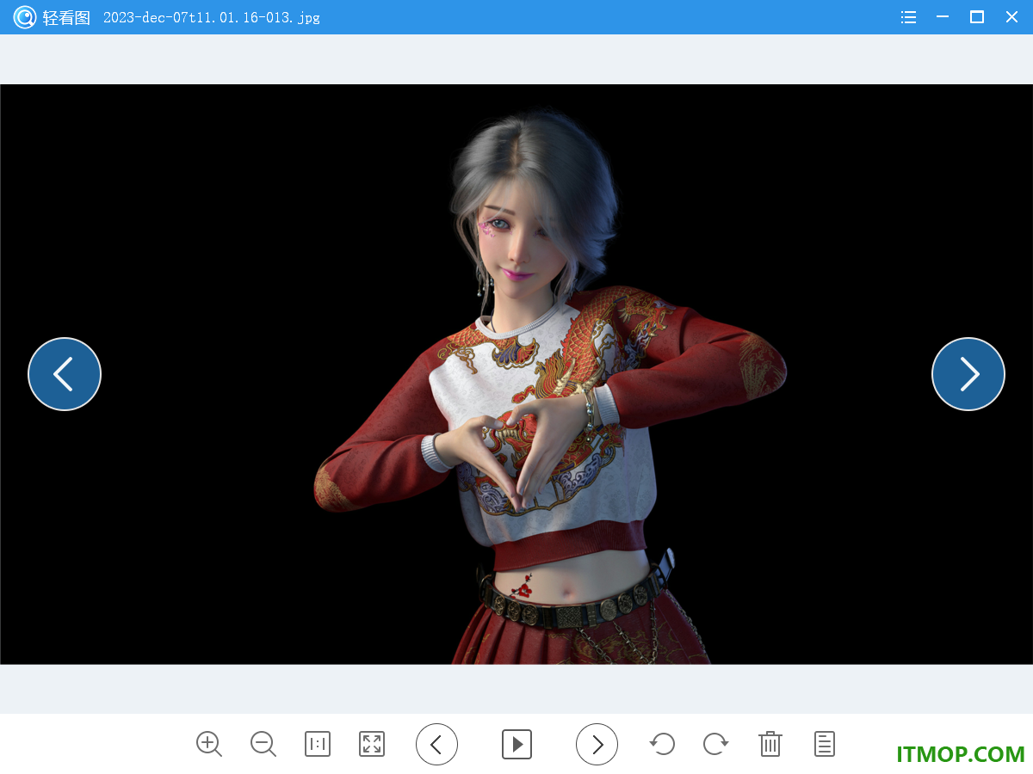Go to previous image in bottom toolbar
This screenshot has height=774, width=1033.
pos(436,744)
